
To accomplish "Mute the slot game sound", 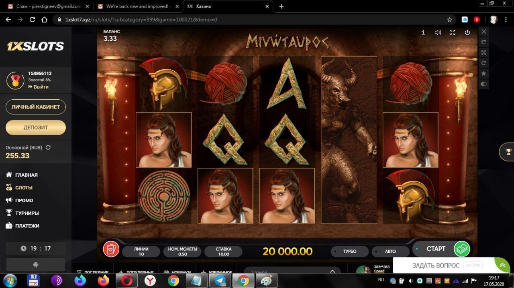I will click(x=438, y=32).
